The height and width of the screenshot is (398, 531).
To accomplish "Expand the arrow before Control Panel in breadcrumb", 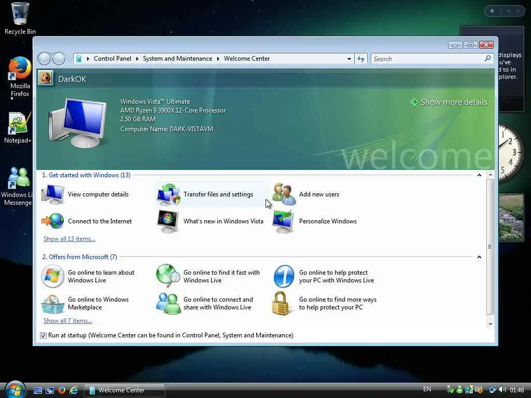I will coord(88,59).
